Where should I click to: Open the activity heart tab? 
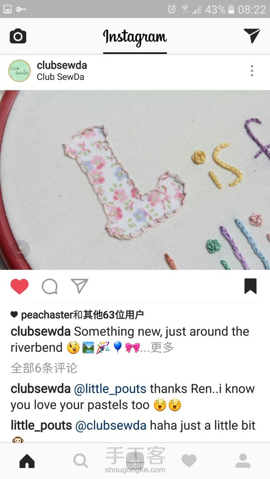189,461
